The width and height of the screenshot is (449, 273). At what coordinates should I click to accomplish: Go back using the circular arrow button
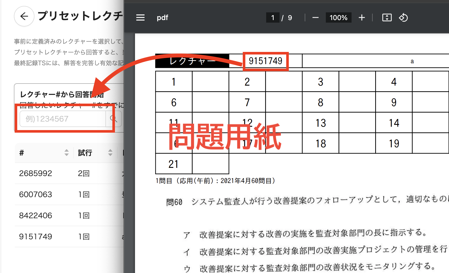[x=24, y=16]
